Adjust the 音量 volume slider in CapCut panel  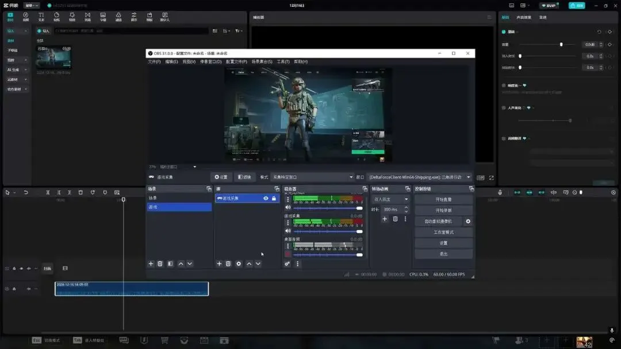coord(561,45)
